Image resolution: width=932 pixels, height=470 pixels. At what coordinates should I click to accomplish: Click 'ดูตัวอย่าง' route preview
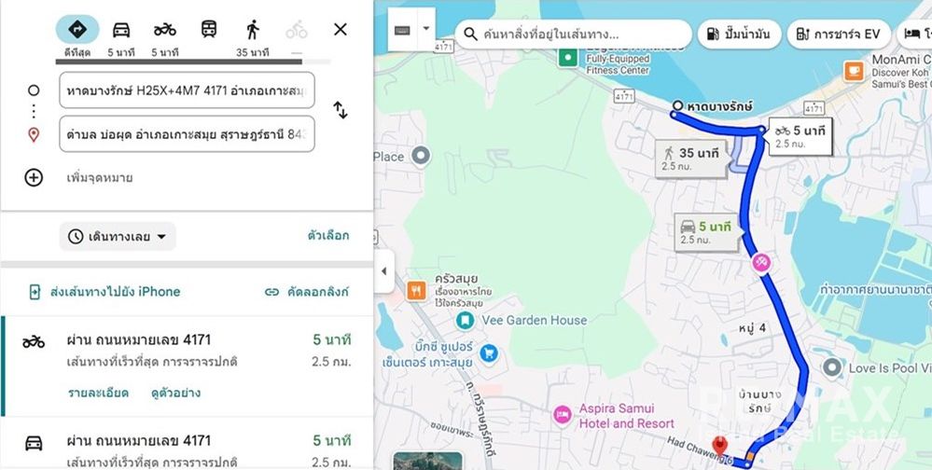pyautogui.click(x=175, y=393)
